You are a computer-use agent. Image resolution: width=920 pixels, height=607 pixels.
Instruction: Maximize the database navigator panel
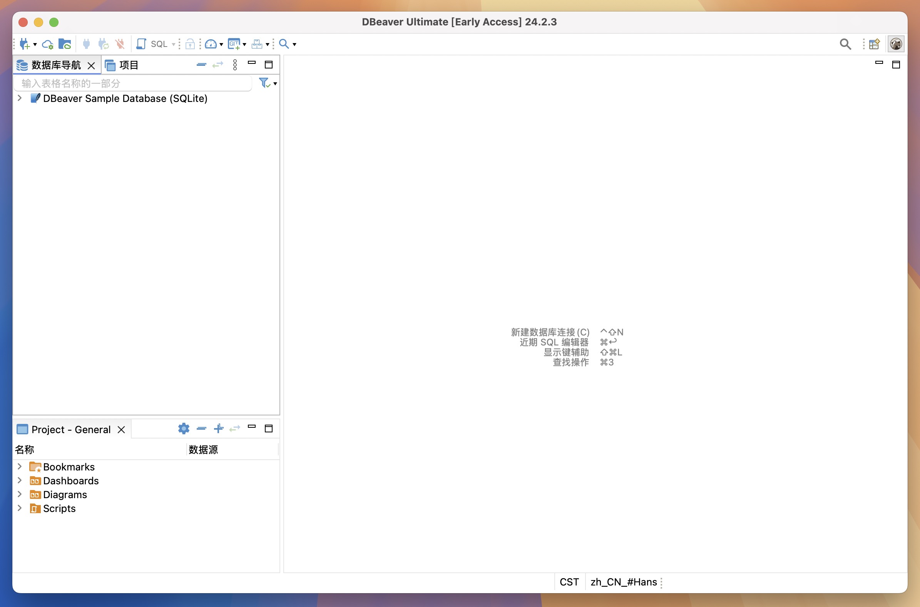[x=268, y=65]
